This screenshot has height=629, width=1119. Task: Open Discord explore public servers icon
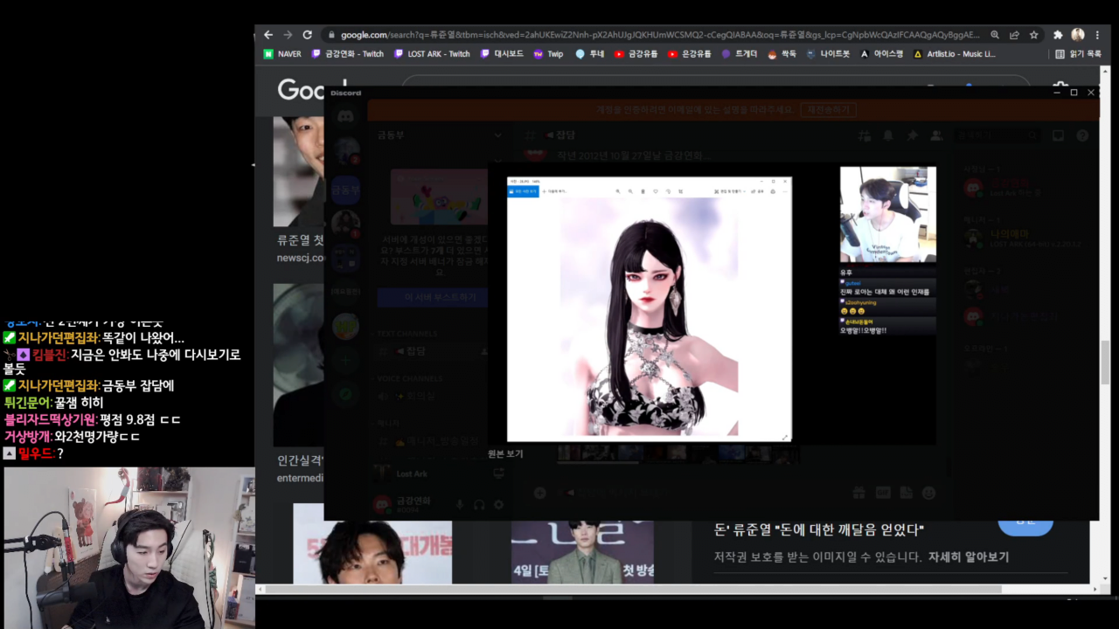tap(345, 395)
